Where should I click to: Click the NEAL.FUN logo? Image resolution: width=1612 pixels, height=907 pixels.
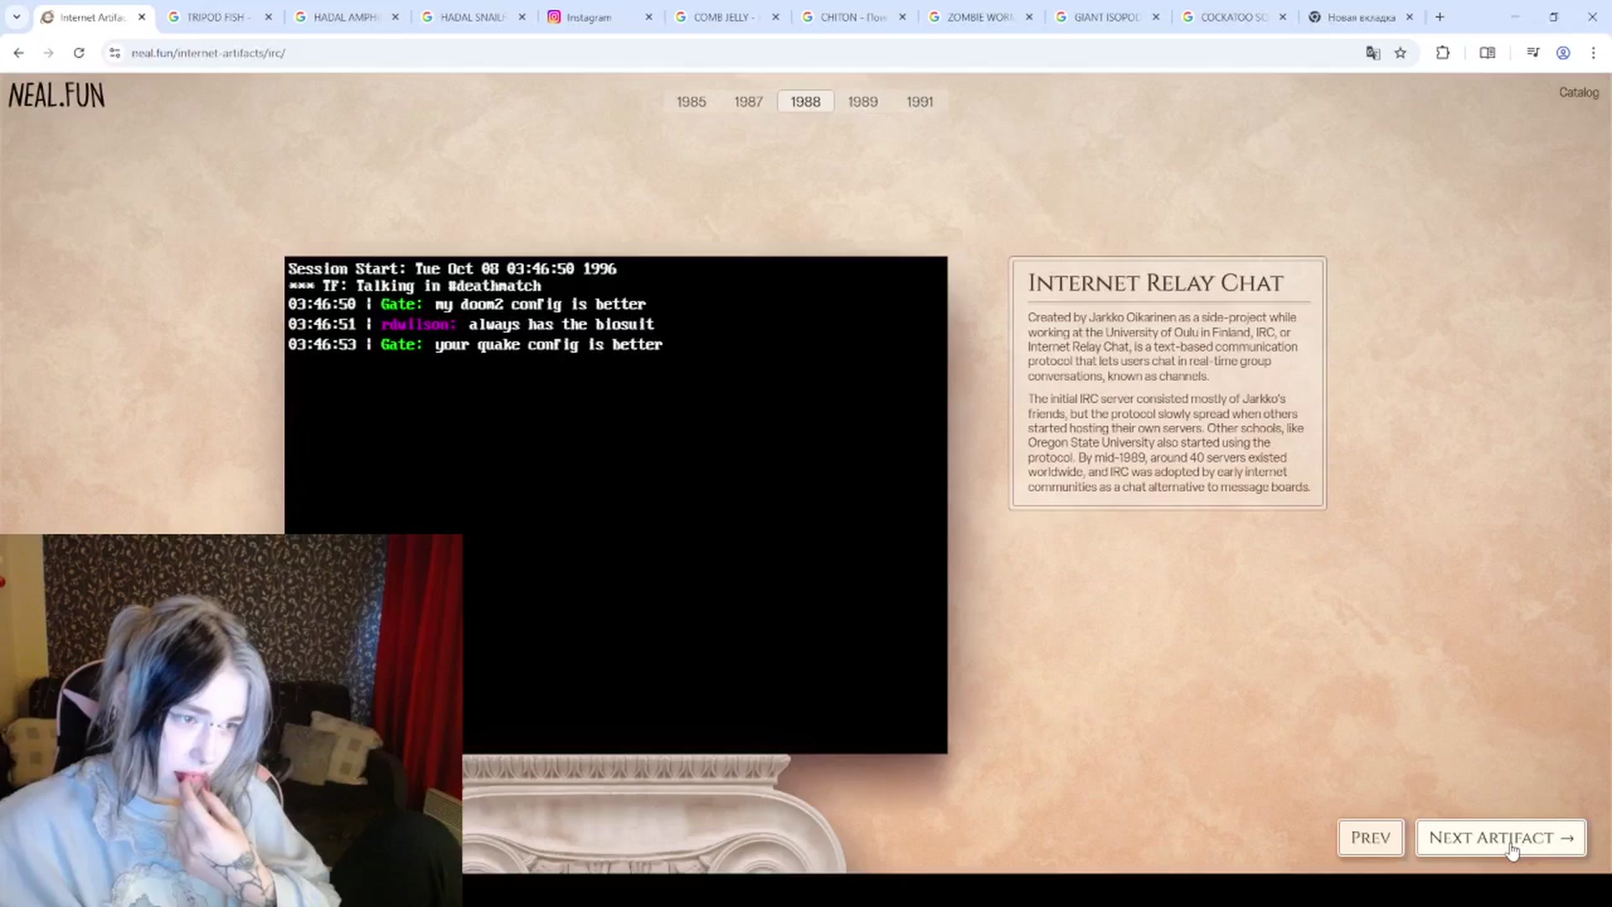point(56,96)
